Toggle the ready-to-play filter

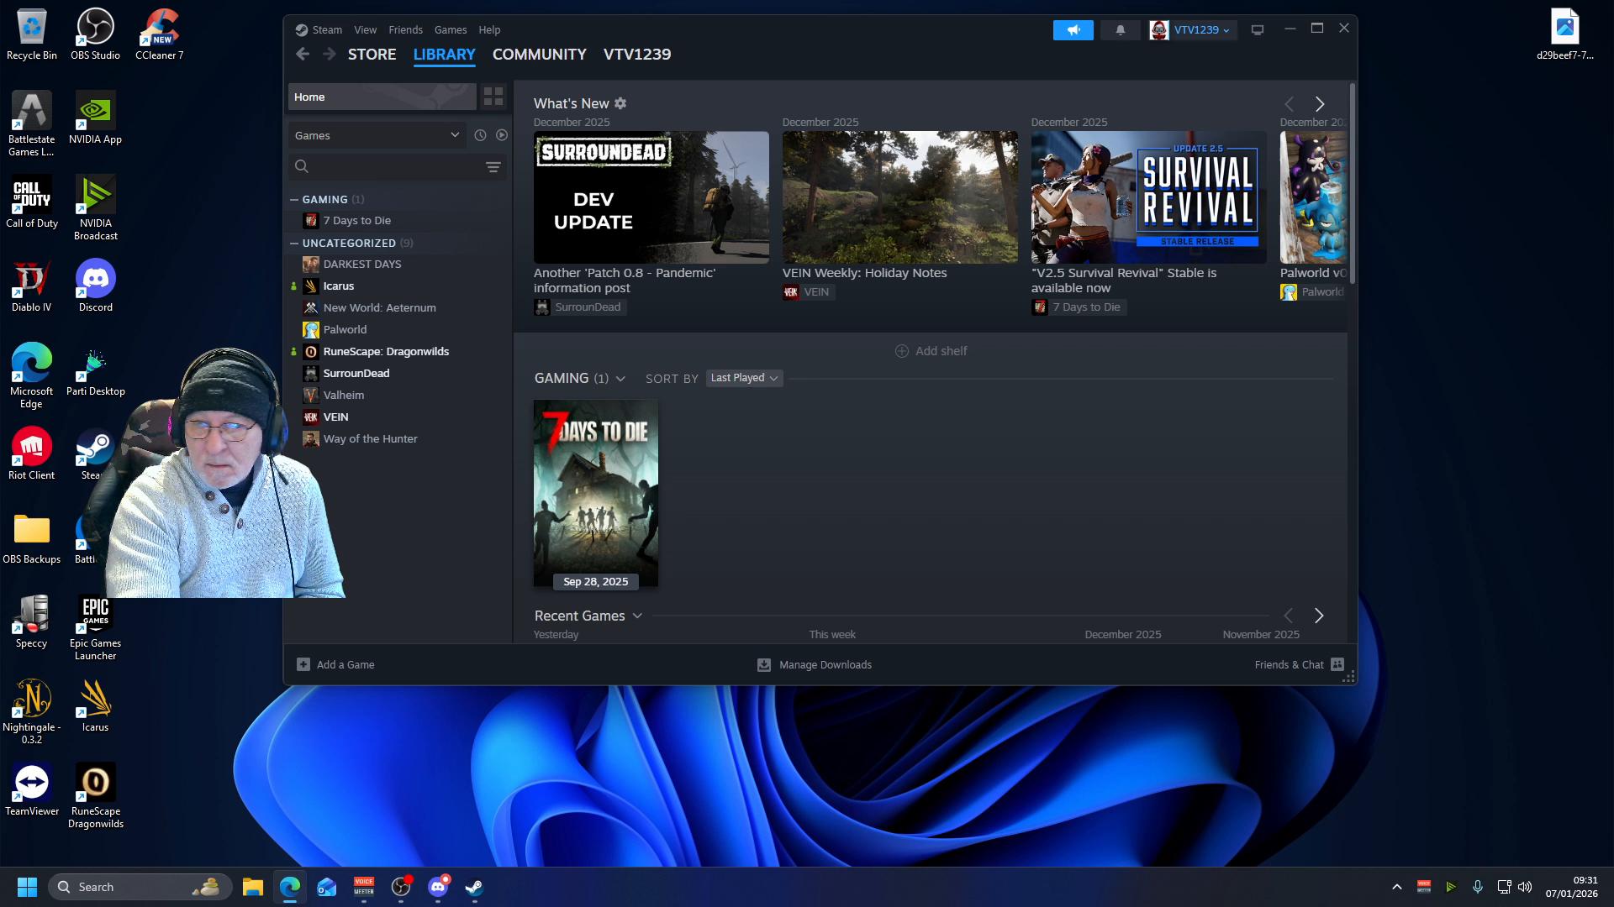(502, 135)
